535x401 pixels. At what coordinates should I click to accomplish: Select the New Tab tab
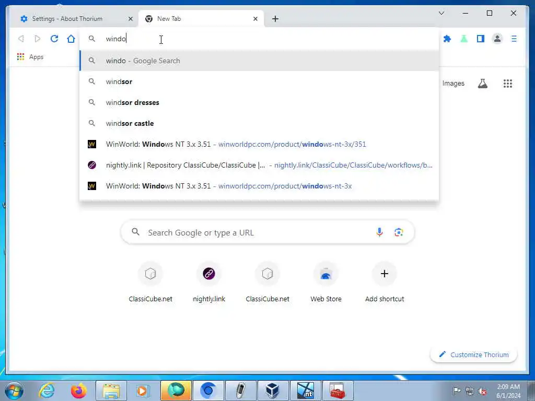[x=201, y=19]
